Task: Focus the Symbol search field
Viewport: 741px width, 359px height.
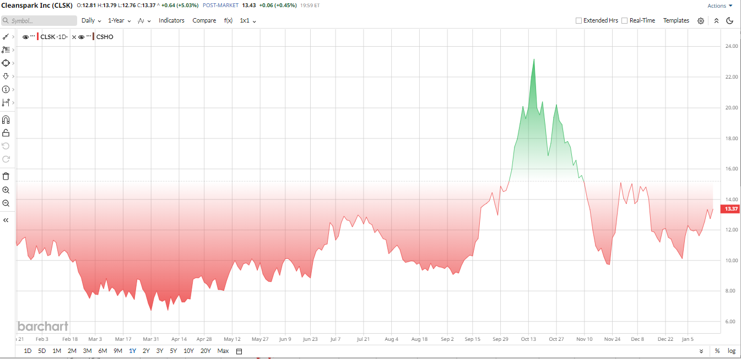Action: tap(39, 21)
